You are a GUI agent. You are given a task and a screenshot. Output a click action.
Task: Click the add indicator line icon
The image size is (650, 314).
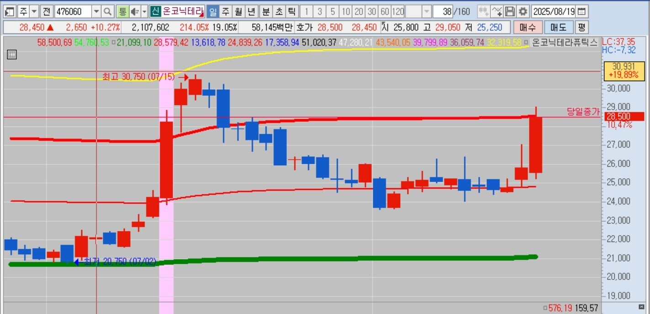[497, 11]
